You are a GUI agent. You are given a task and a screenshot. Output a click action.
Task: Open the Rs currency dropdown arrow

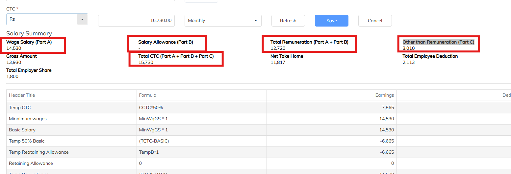click(82, 19)
